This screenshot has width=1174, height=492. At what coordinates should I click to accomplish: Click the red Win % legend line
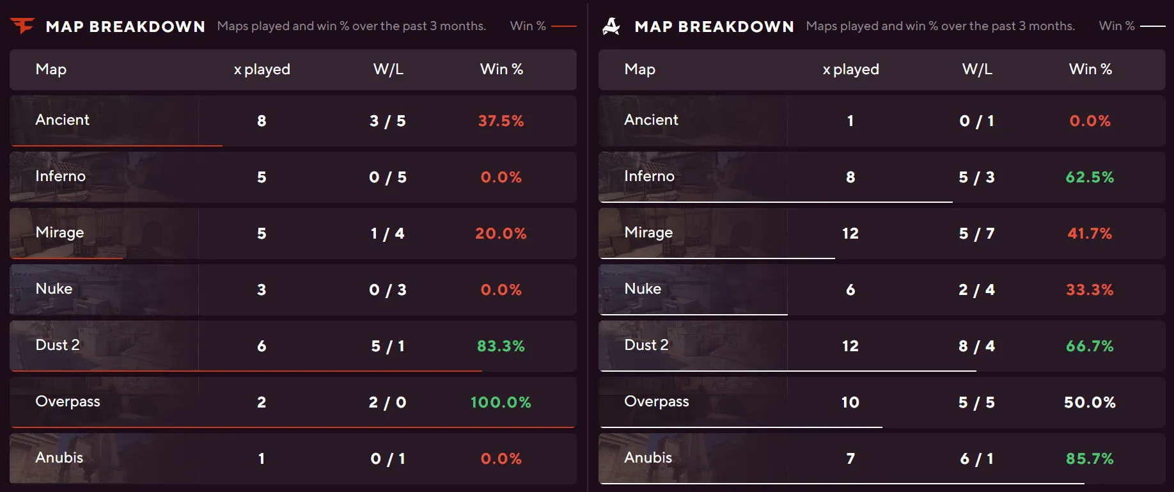[x=563, y=26]
